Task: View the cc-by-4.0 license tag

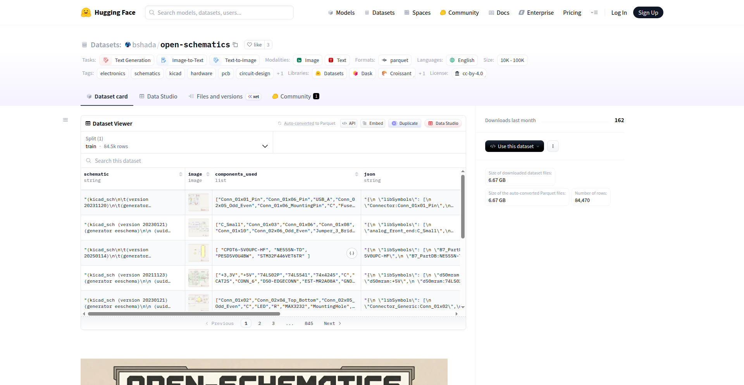Action: click(x=469, y=73)
